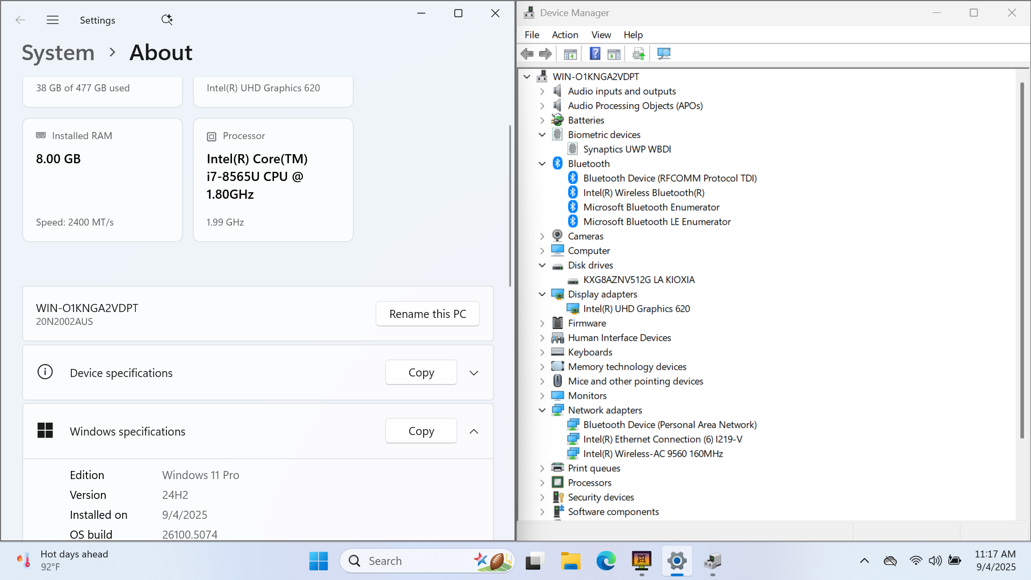Show hidden icons via tray chevron
The height and width of the screenshot is (580, 1031).
point(865,561)
